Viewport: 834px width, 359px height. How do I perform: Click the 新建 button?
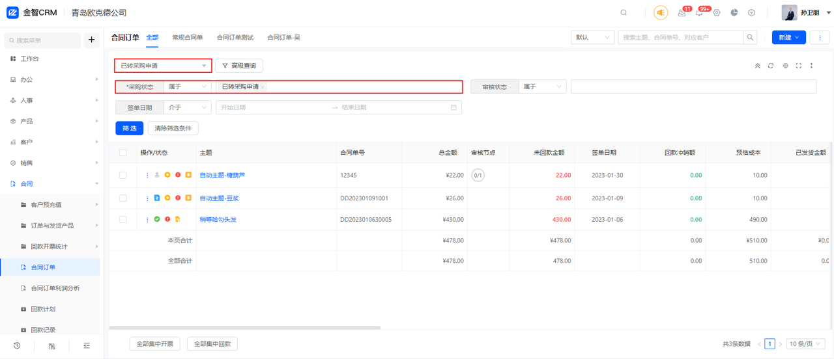point(789,38)
